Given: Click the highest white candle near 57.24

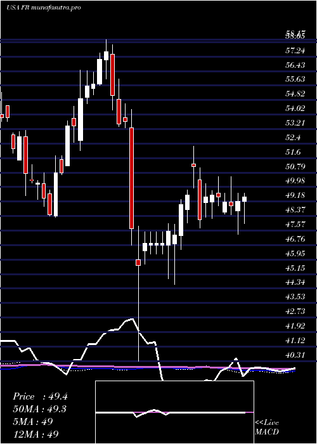Looking at the screenshot, I should [x=106, y=56].
